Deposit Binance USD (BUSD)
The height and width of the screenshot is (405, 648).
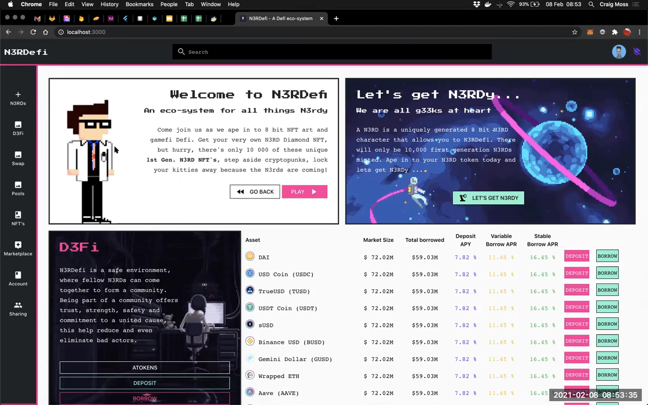pyautogui.click(x=577, y=340)
